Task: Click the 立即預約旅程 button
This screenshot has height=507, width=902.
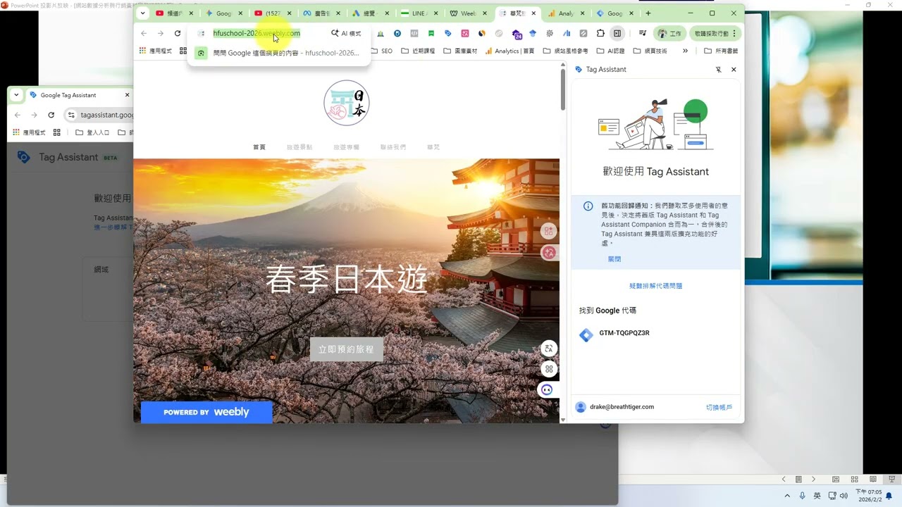Action: (347, 349)
